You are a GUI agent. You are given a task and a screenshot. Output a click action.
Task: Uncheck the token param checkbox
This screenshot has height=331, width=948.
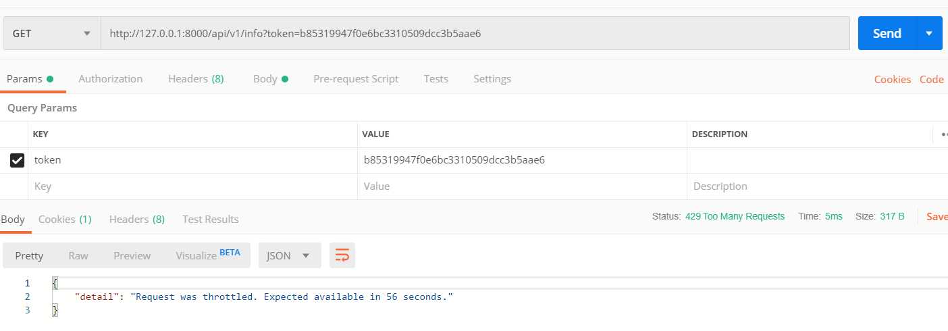pos(18,161)
